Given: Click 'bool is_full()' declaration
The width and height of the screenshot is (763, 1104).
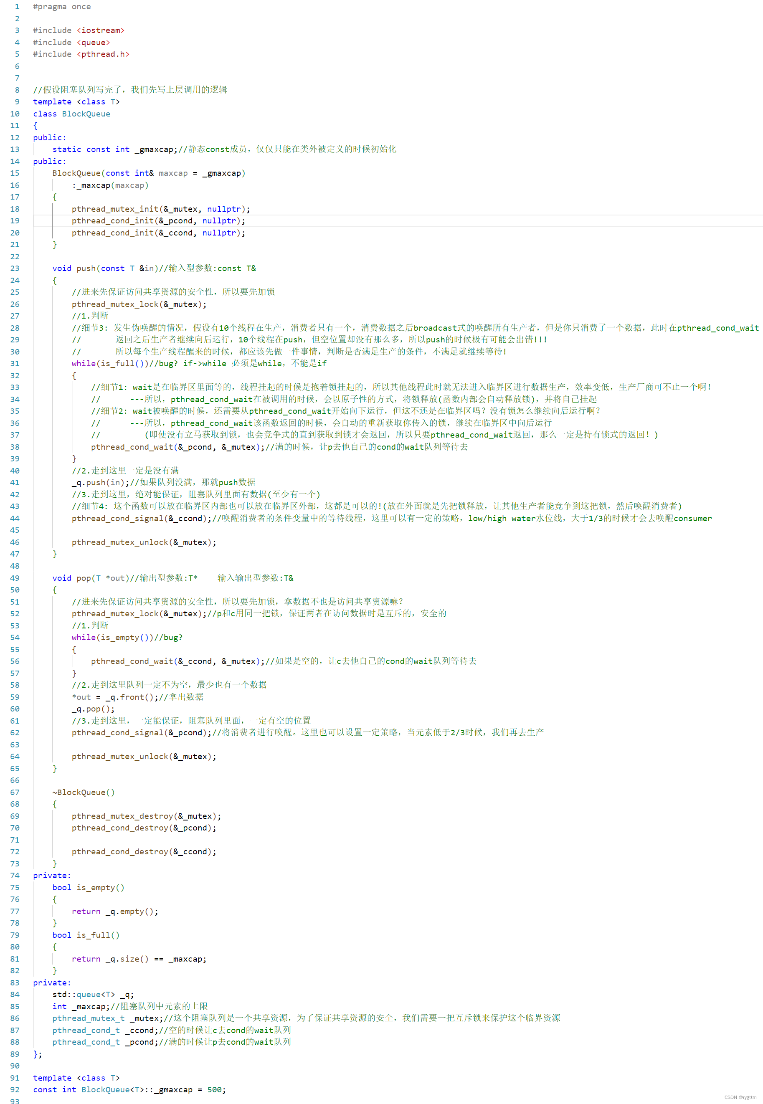Looking at the screenshot, I should click(86, 935).
